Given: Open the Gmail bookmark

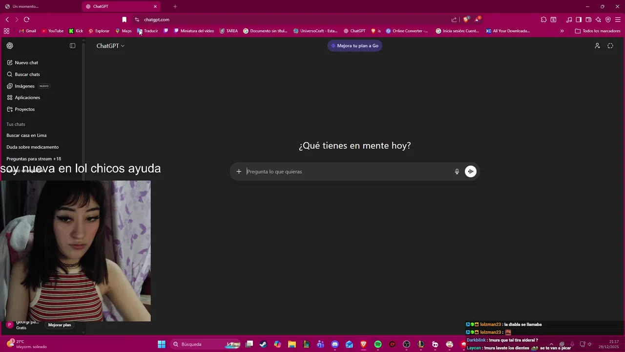Looking at the screenshot, I should pyautogui.click(x=27, y=31).
